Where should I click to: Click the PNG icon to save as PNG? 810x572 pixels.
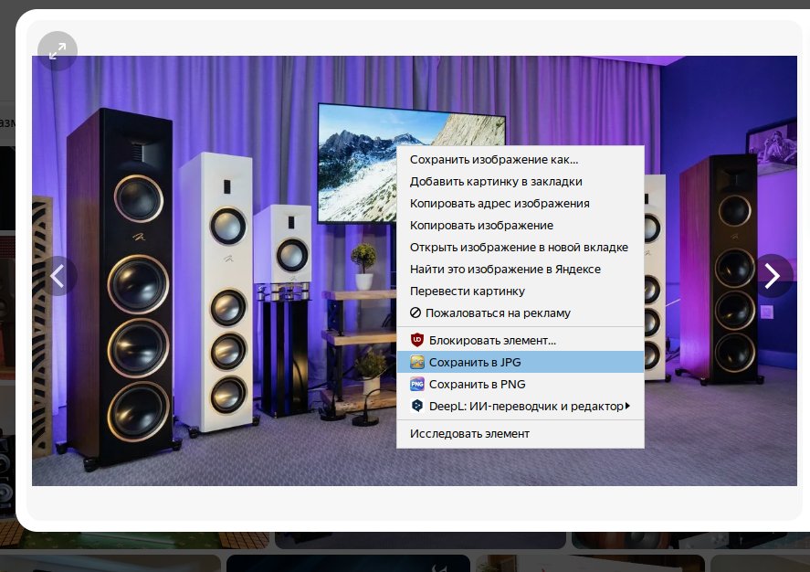[x=417, y=385]
